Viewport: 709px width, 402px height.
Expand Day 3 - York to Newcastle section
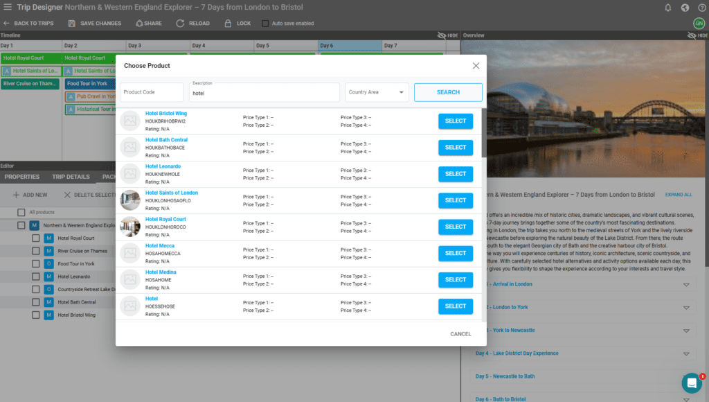click(x=686, y=331)
